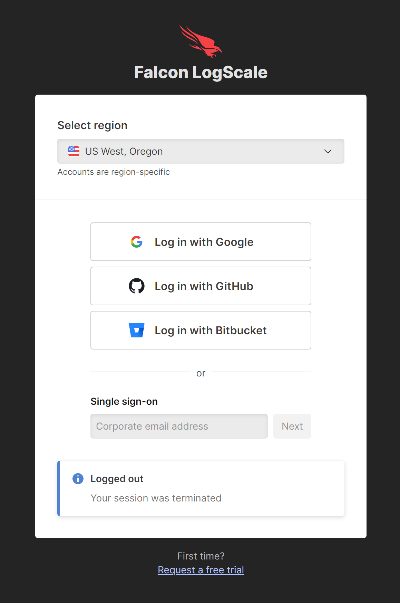Click the Logged out notification heading
The image size is (400, 603).
[x=117, y=479]
